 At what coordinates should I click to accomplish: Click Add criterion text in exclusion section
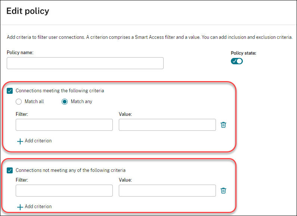[x=38, y=207]
